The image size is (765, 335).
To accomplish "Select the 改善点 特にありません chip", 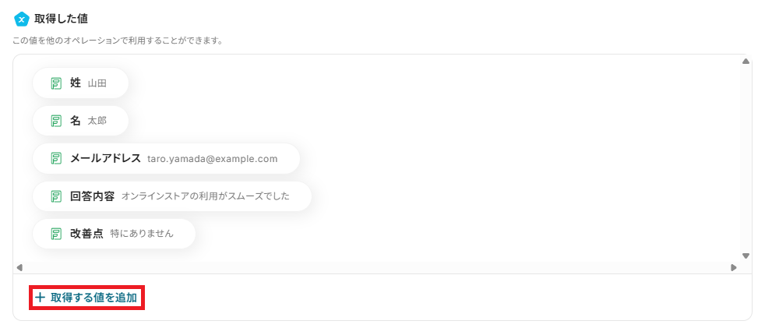I will pyautogui.click(x=114, y=234).
